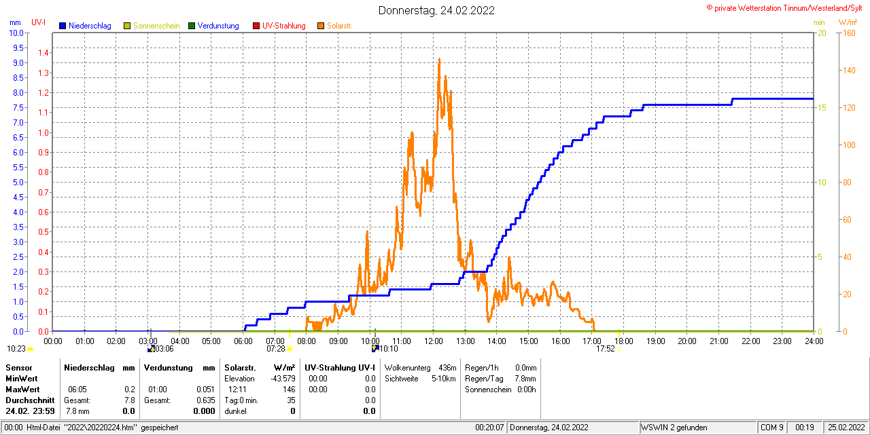This screenshot has width=870, height=435.
Task: Click the 436m cloud base value
Action: tap(447, 367)
